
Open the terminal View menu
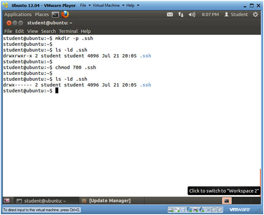click(x=32, y=31)
